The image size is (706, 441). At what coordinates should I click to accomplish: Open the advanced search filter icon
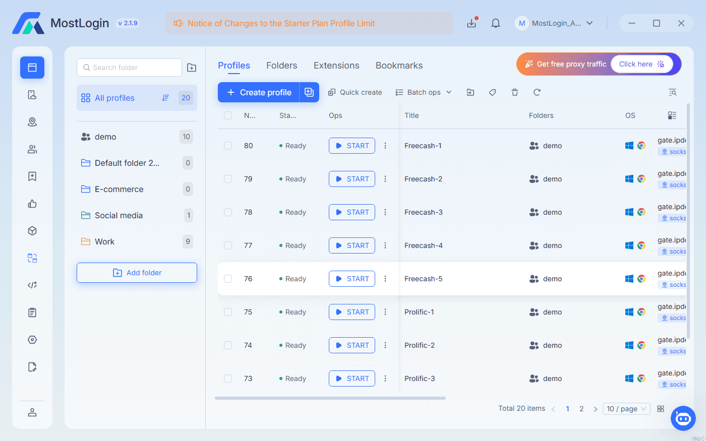point(672,92)
